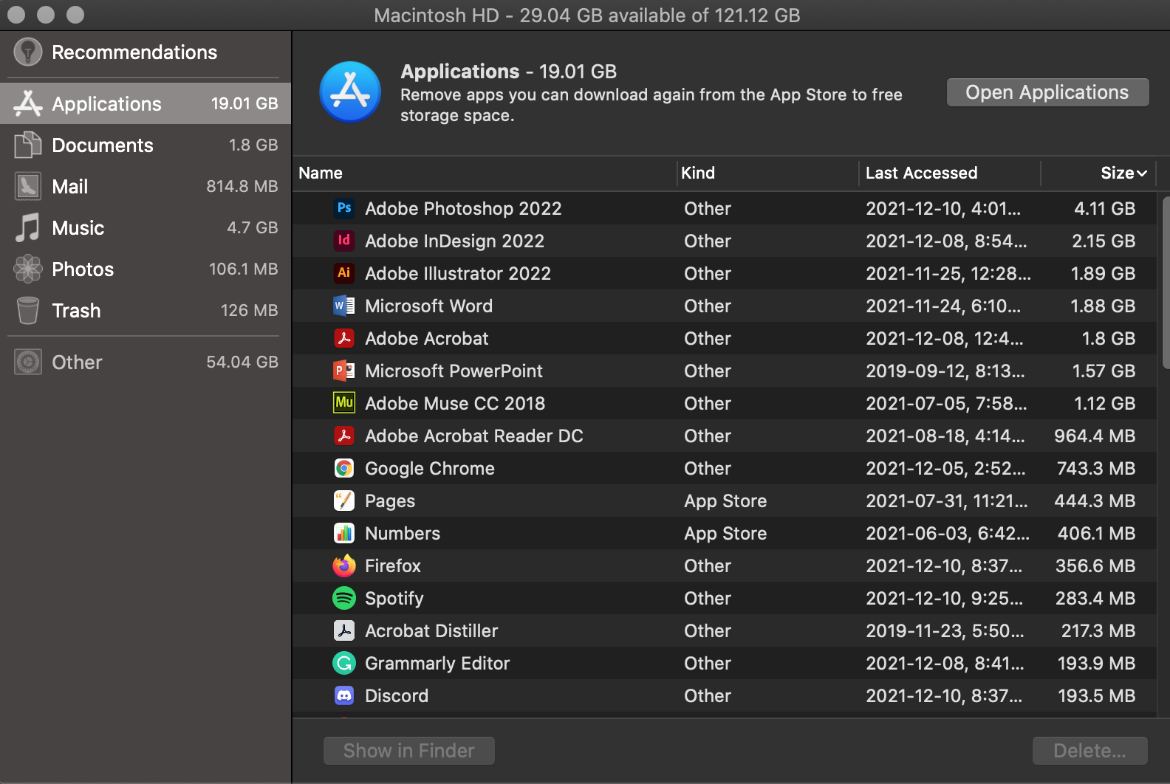Screen dimensions: 1170x784
Task: Select the Grammarly Editor name
Action: click(x=437, y=664)
